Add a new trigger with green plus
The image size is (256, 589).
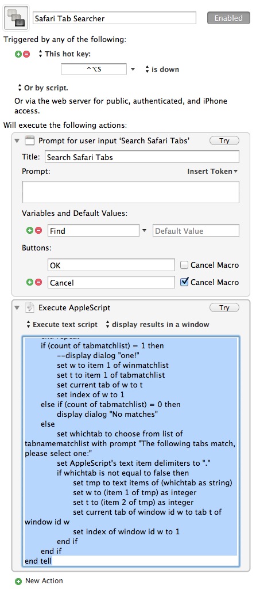point(18,54)
